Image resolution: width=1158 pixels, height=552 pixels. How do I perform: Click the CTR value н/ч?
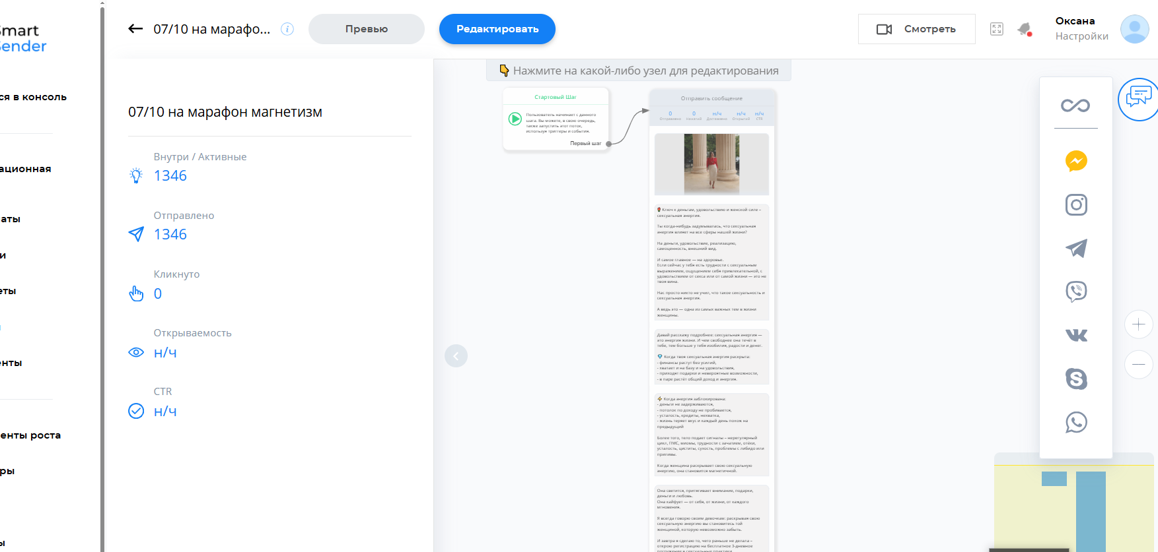tap(165, 411)
